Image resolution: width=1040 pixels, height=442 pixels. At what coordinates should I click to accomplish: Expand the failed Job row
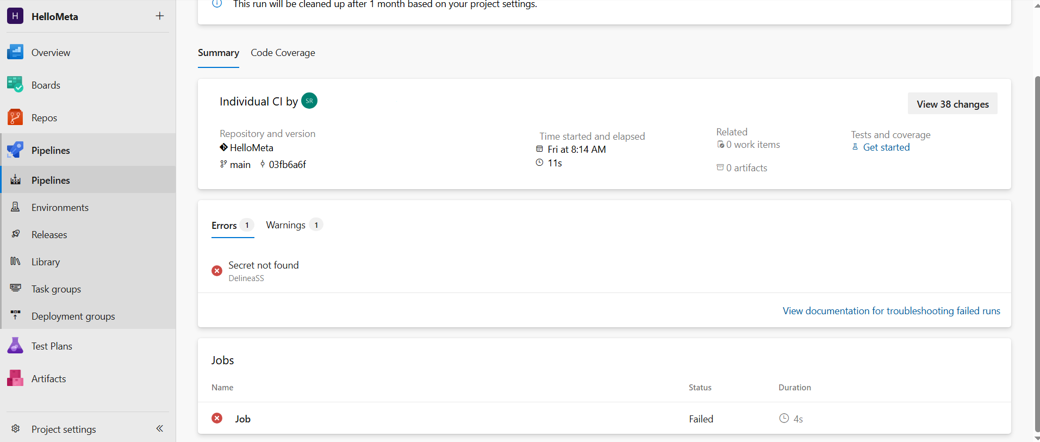coord(242,419)
